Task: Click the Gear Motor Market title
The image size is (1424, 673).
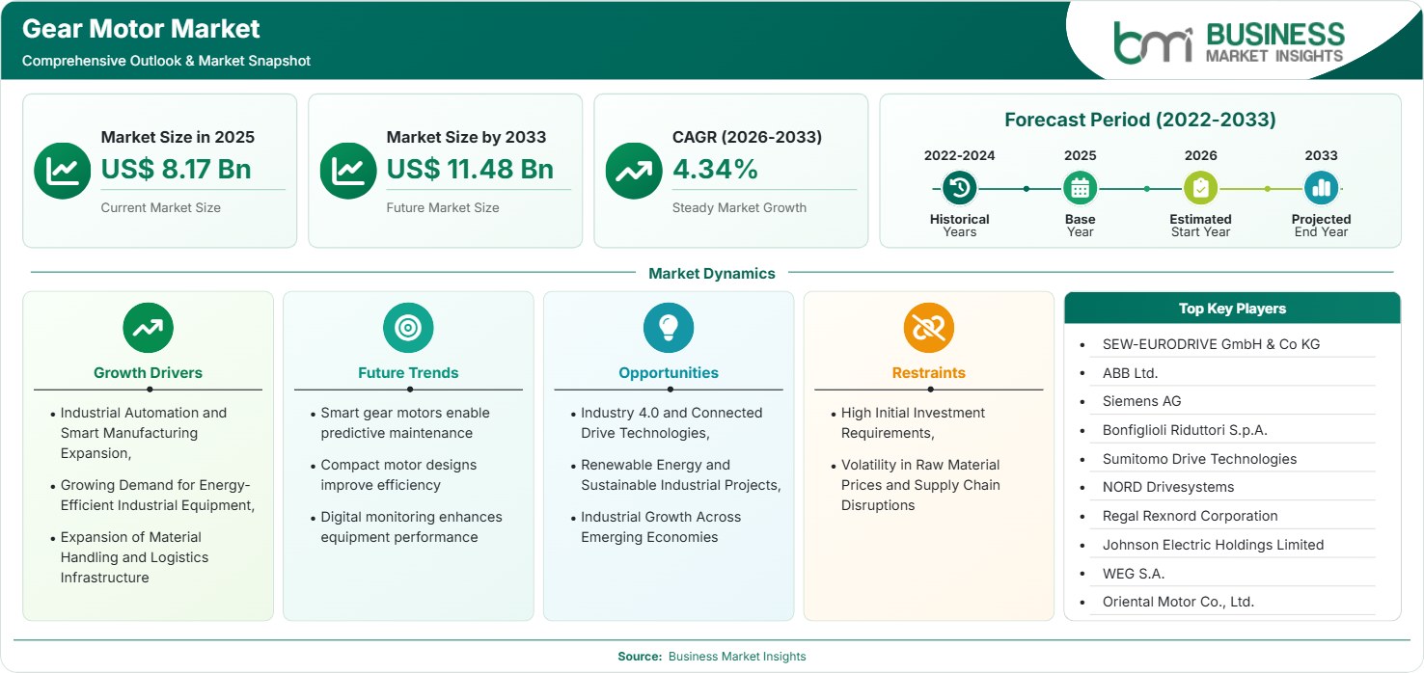Action: pyautogui.click(x=141, y=29)
